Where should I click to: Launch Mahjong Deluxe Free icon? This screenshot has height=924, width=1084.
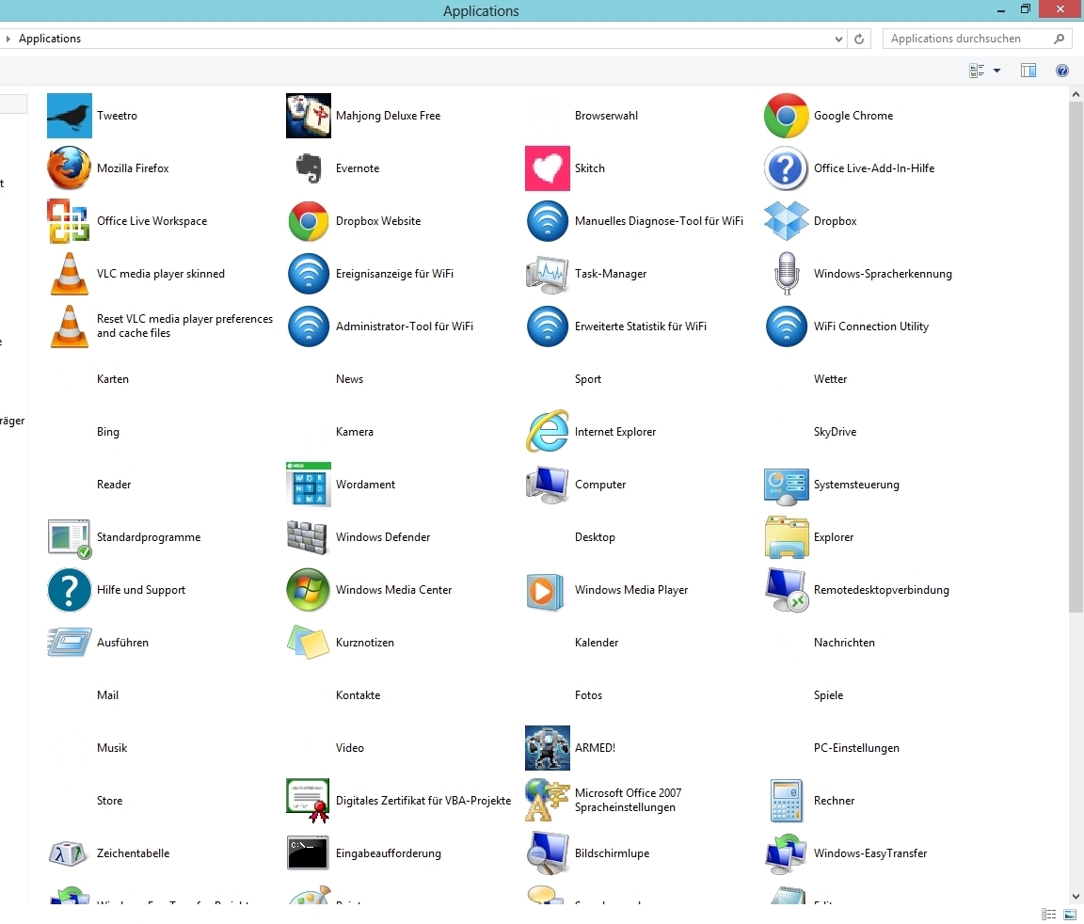point(309,116)
